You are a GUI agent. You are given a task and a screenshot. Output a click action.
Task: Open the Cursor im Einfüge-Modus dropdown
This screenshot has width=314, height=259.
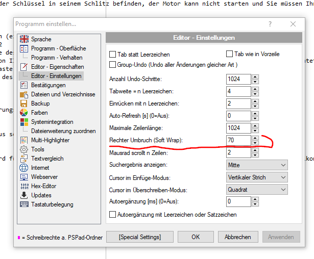(x=257, y=177)
